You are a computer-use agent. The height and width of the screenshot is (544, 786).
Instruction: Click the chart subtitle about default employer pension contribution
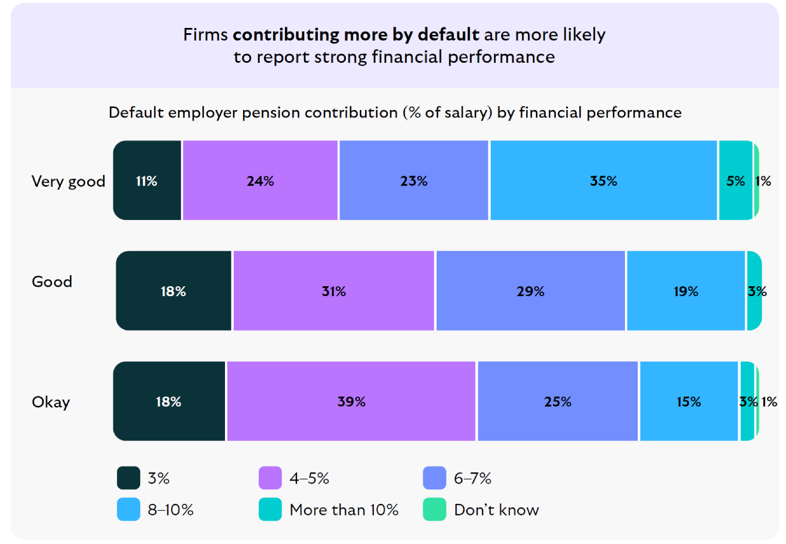(x=395, y=112)
